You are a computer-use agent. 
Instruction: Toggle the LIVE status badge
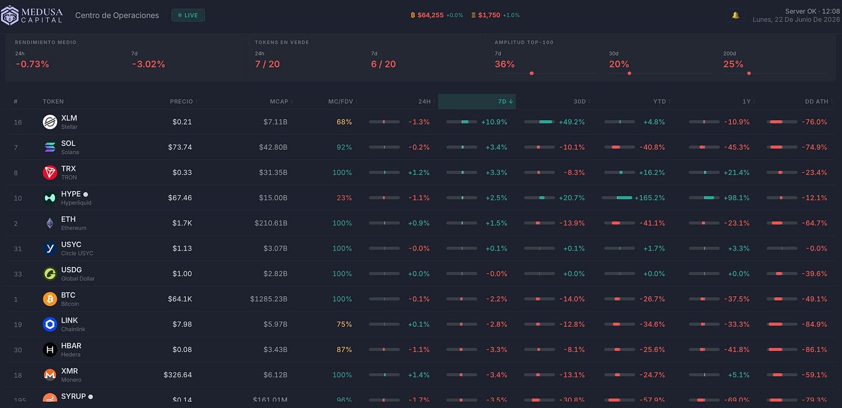(188, 16)
